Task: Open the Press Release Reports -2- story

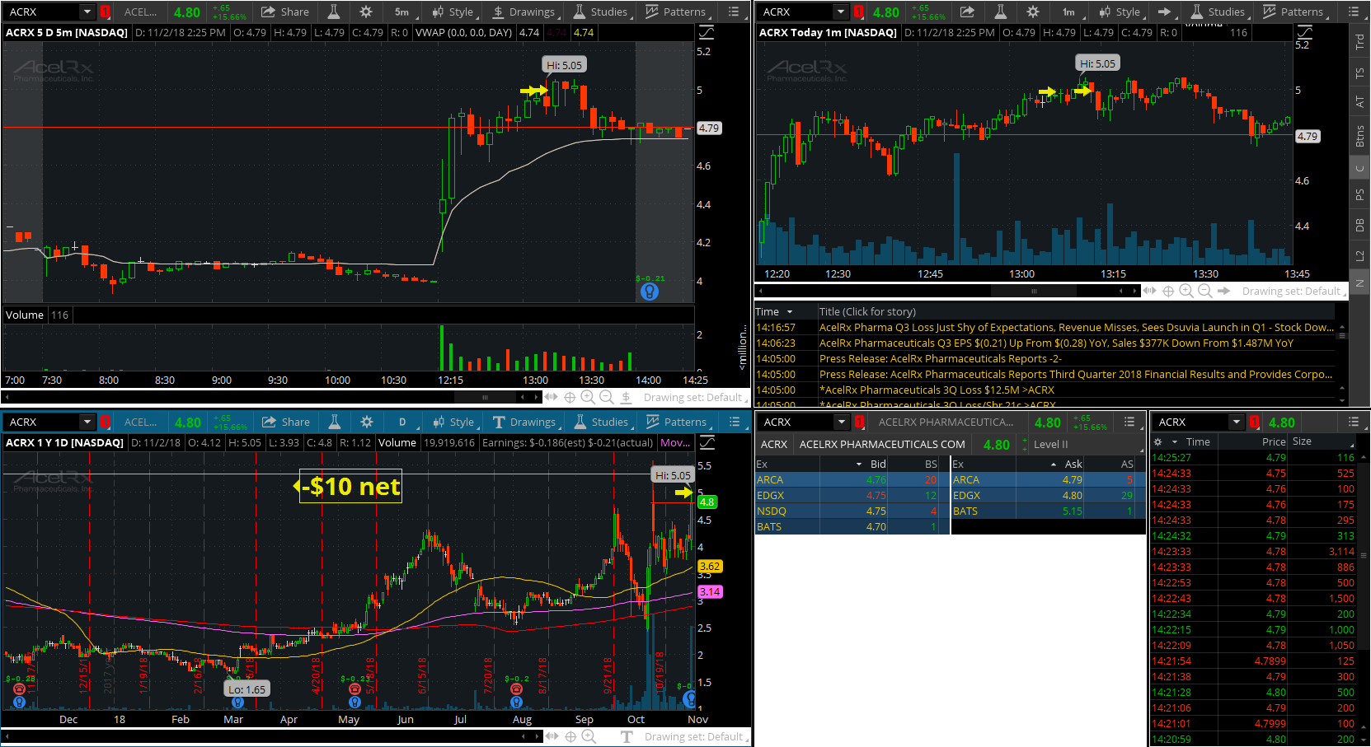Action: pos(1045,359)
